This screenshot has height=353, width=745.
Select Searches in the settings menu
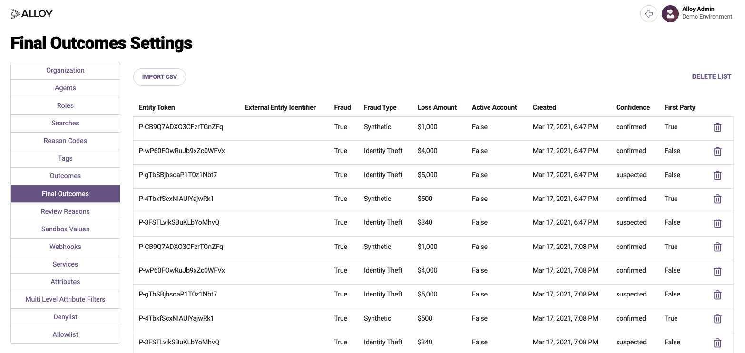65,123
